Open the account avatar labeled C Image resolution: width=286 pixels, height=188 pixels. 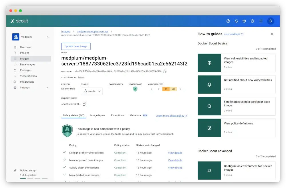coord(271,21)
